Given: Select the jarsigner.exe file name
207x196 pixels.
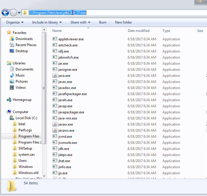Looking at the screenshot, I should pos(68,70).
